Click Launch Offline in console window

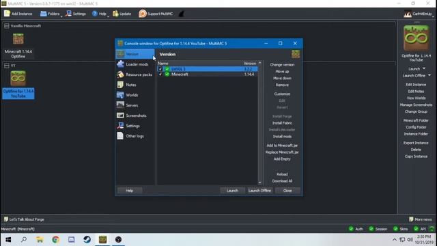(x=259, y=191)
